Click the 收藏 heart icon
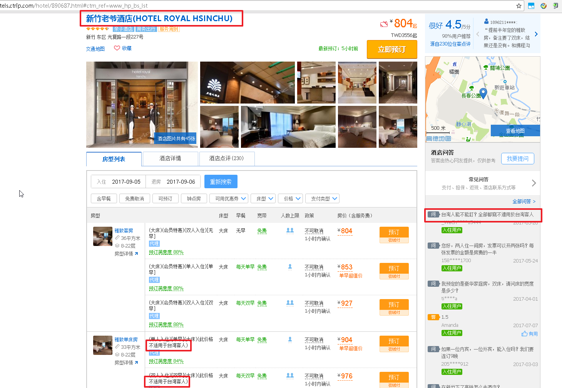 pyautogui.click(x=117, y=48)
